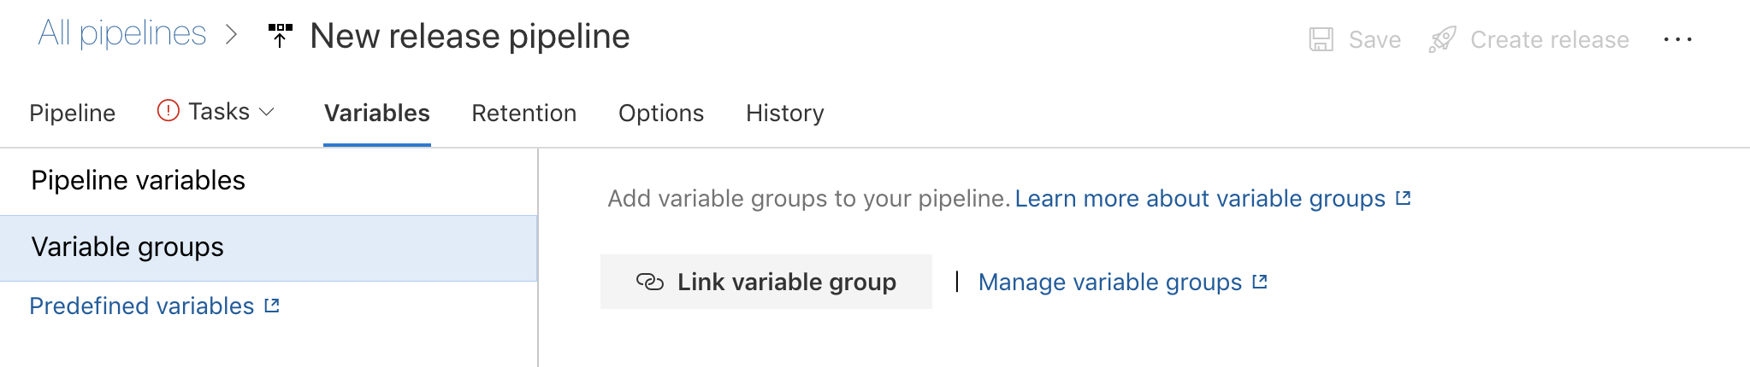Expand the Tasks dropdown chevron
Image resolution: width=1750 pixels, height=367 pixels.
click(x=267, y=112)
